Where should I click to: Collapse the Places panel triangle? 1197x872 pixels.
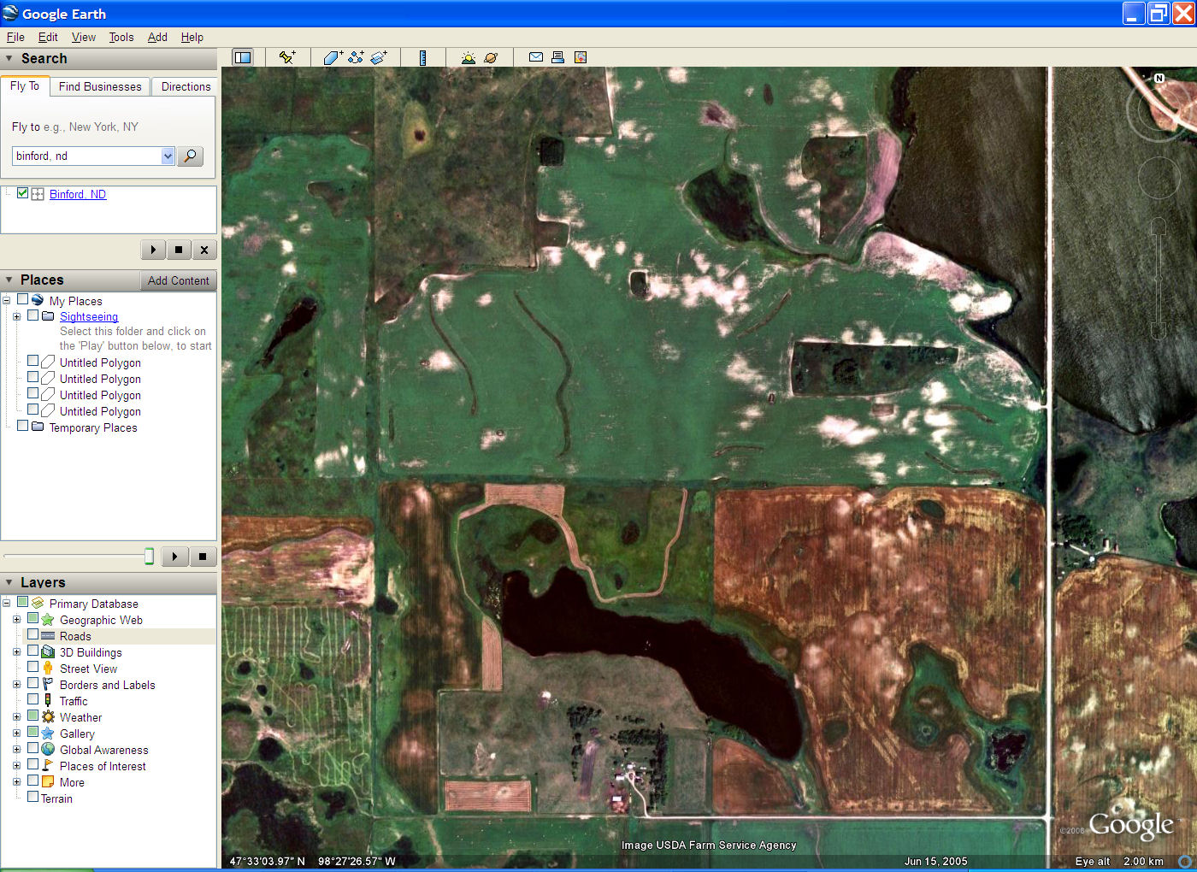coord(9,280)
